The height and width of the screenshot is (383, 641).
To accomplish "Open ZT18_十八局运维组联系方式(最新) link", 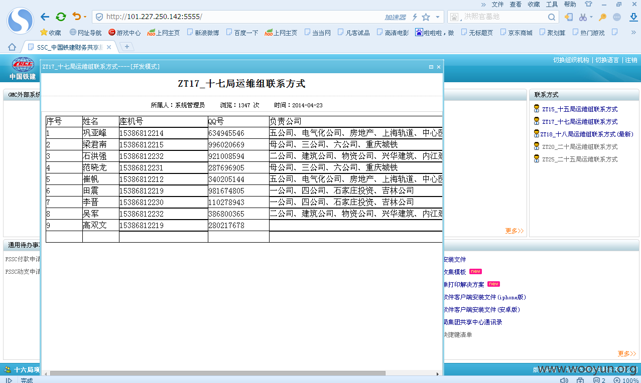I will (x=587, y=134).
